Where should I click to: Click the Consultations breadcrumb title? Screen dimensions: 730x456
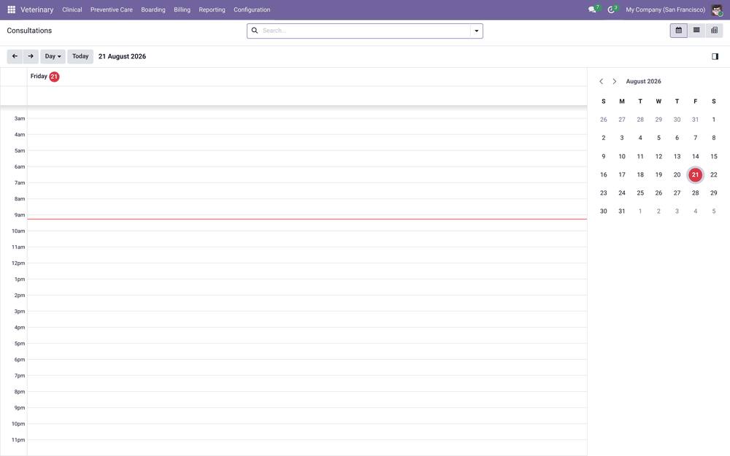point(29,31)
